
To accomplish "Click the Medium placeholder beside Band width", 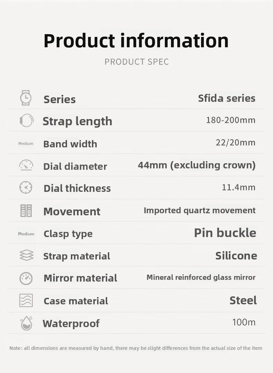I will click(x=26, y=144).
